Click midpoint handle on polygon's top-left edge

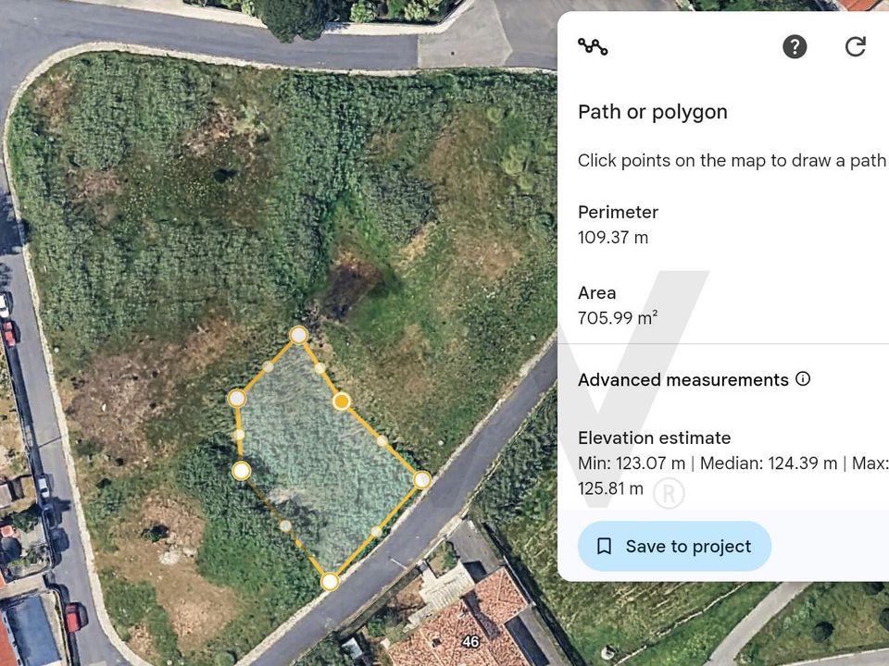pos(268,366)
